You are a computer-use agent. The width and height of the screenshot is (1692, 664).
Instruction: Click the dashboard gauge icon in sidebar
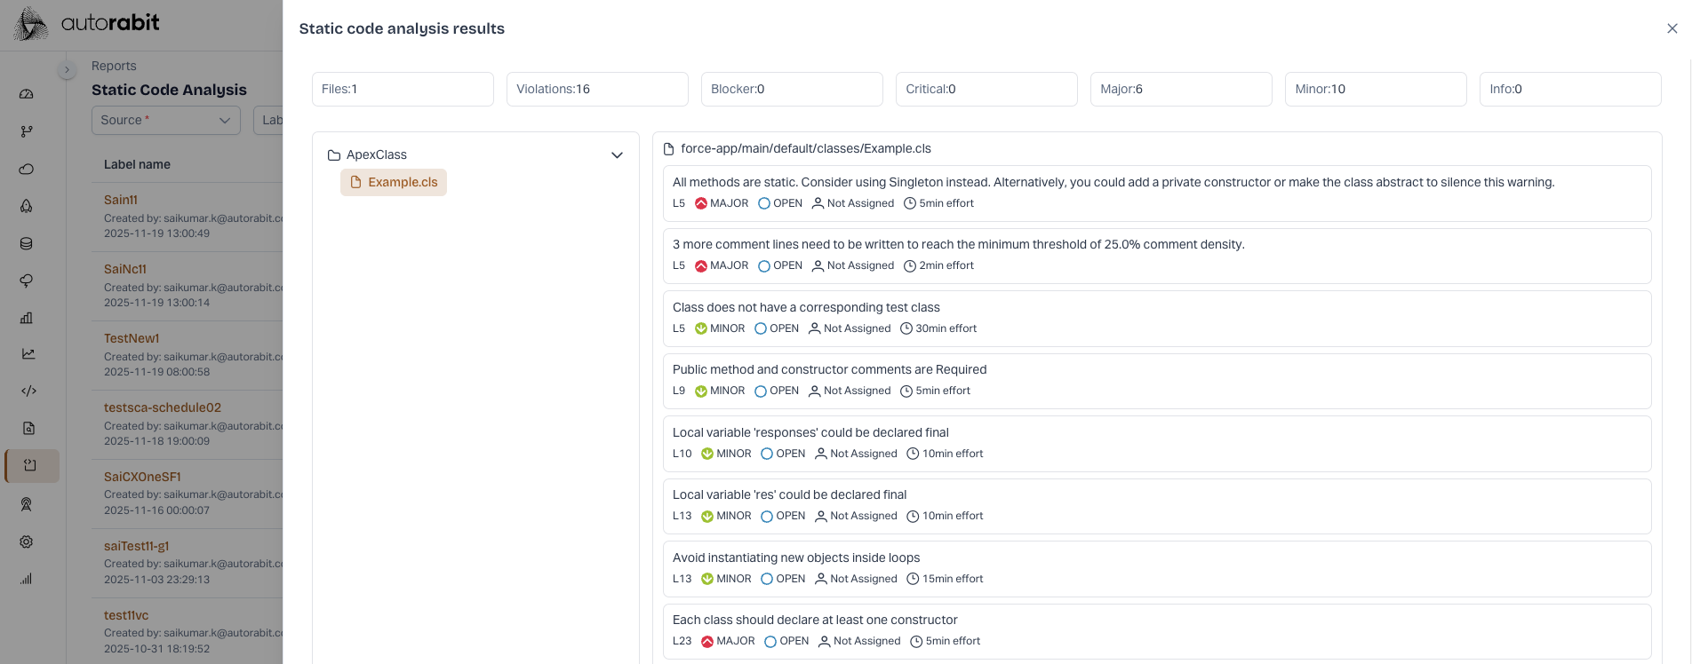pos(27,94)
